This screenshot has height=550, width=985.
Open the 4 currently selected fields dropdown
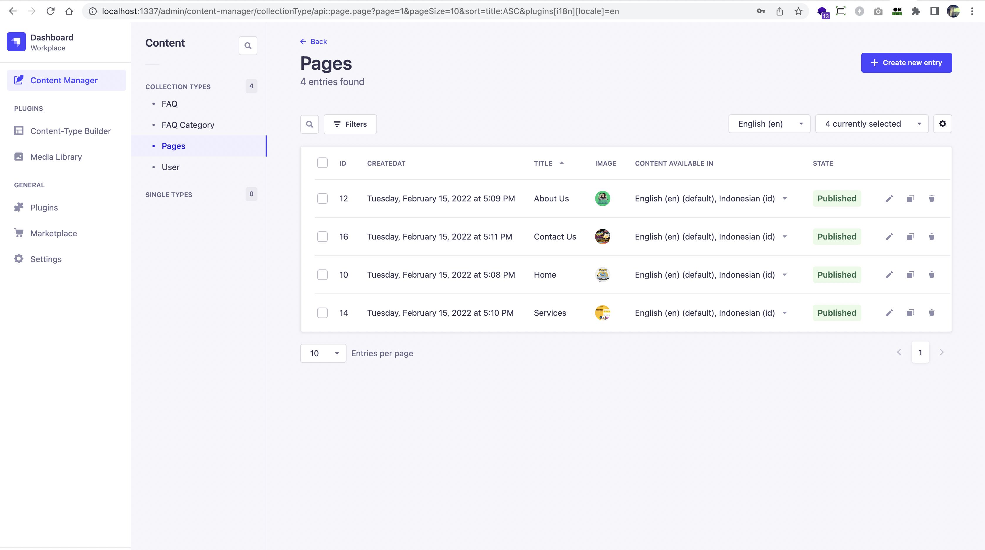[x=872, y=124]
